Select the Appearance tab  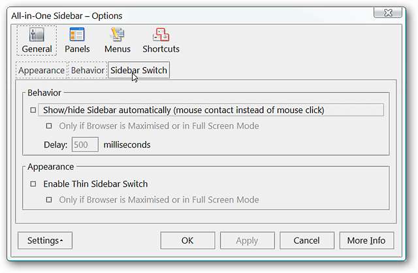point(41,71)
